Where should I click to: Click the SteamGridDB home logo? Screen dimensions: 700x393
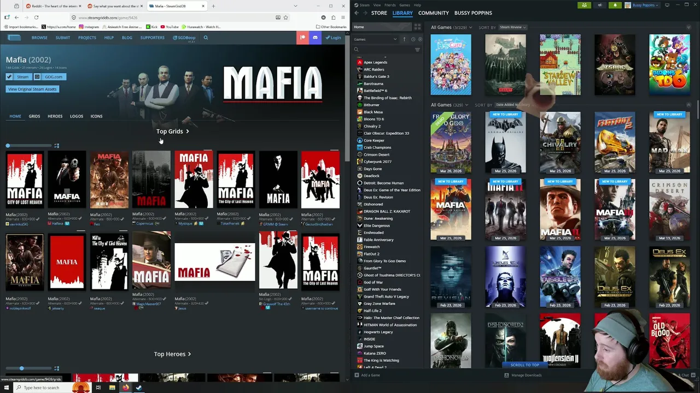tap(14, 38)
